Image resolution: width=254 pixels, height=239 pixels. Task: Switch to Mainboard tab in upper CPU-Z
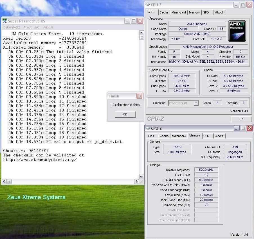(x=179, y=12)
